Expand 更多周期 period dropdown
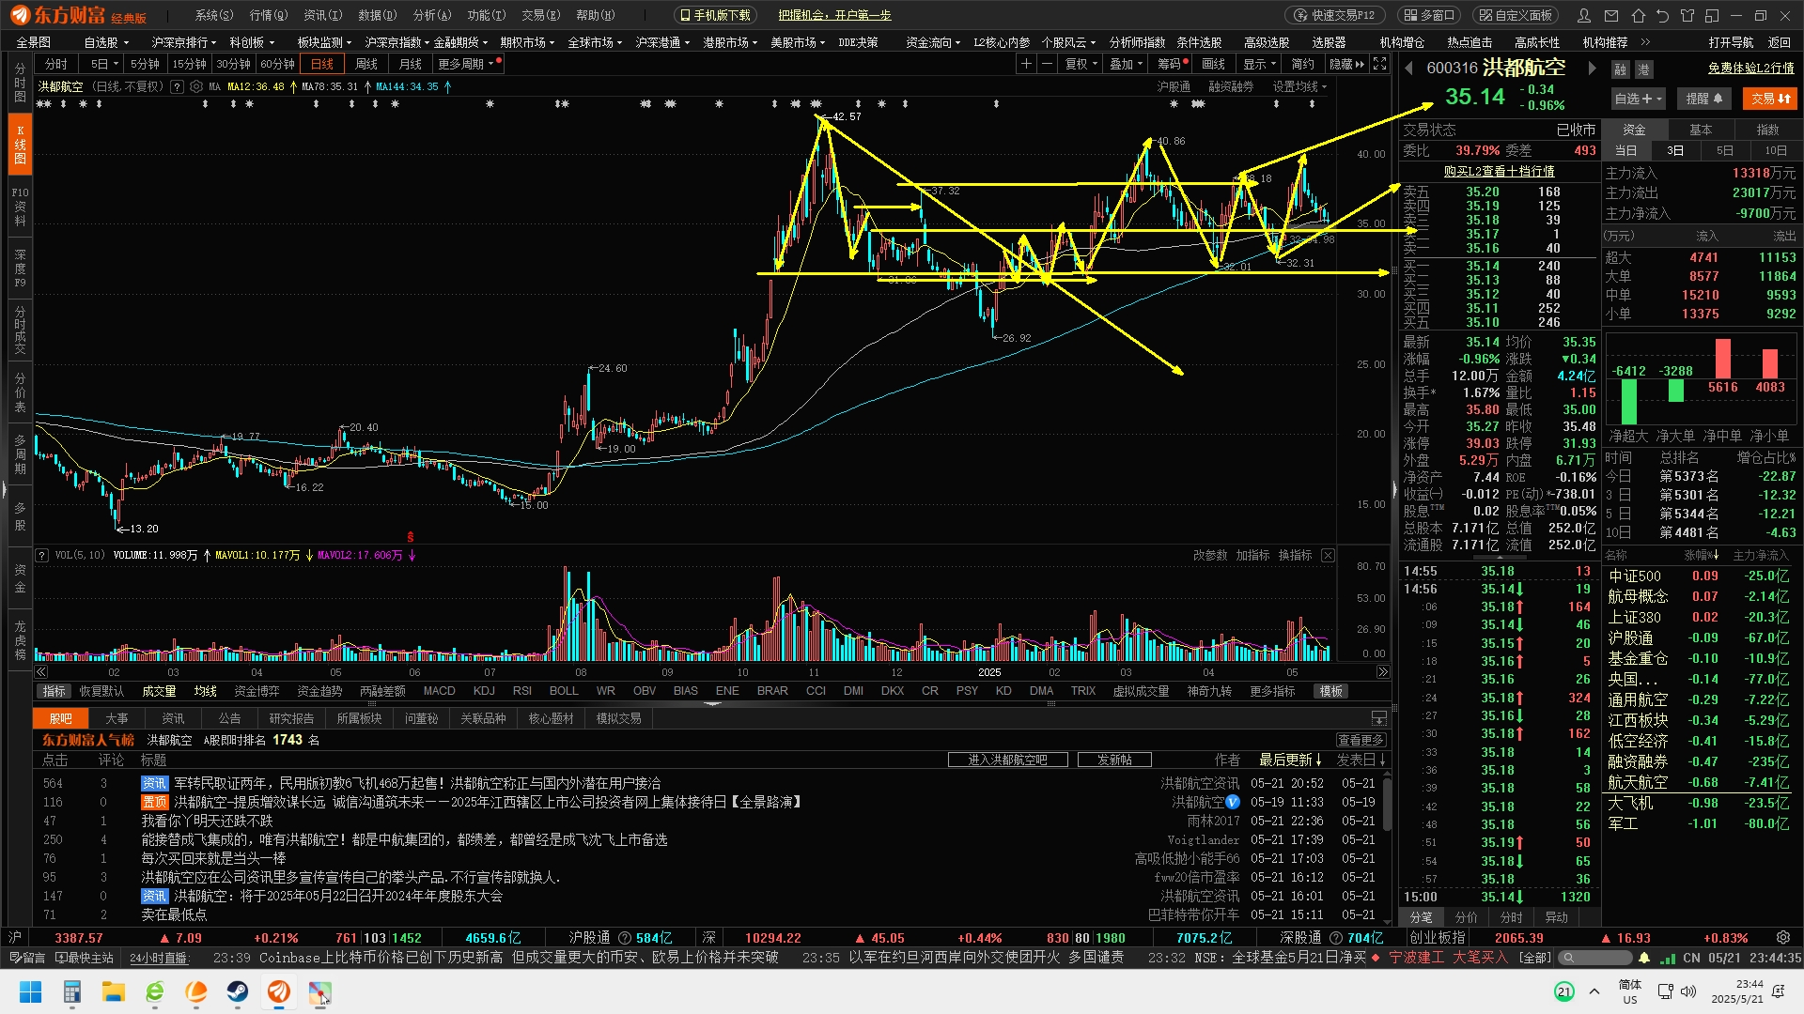Viewport: 1804px width, 1014px height. 468,64
